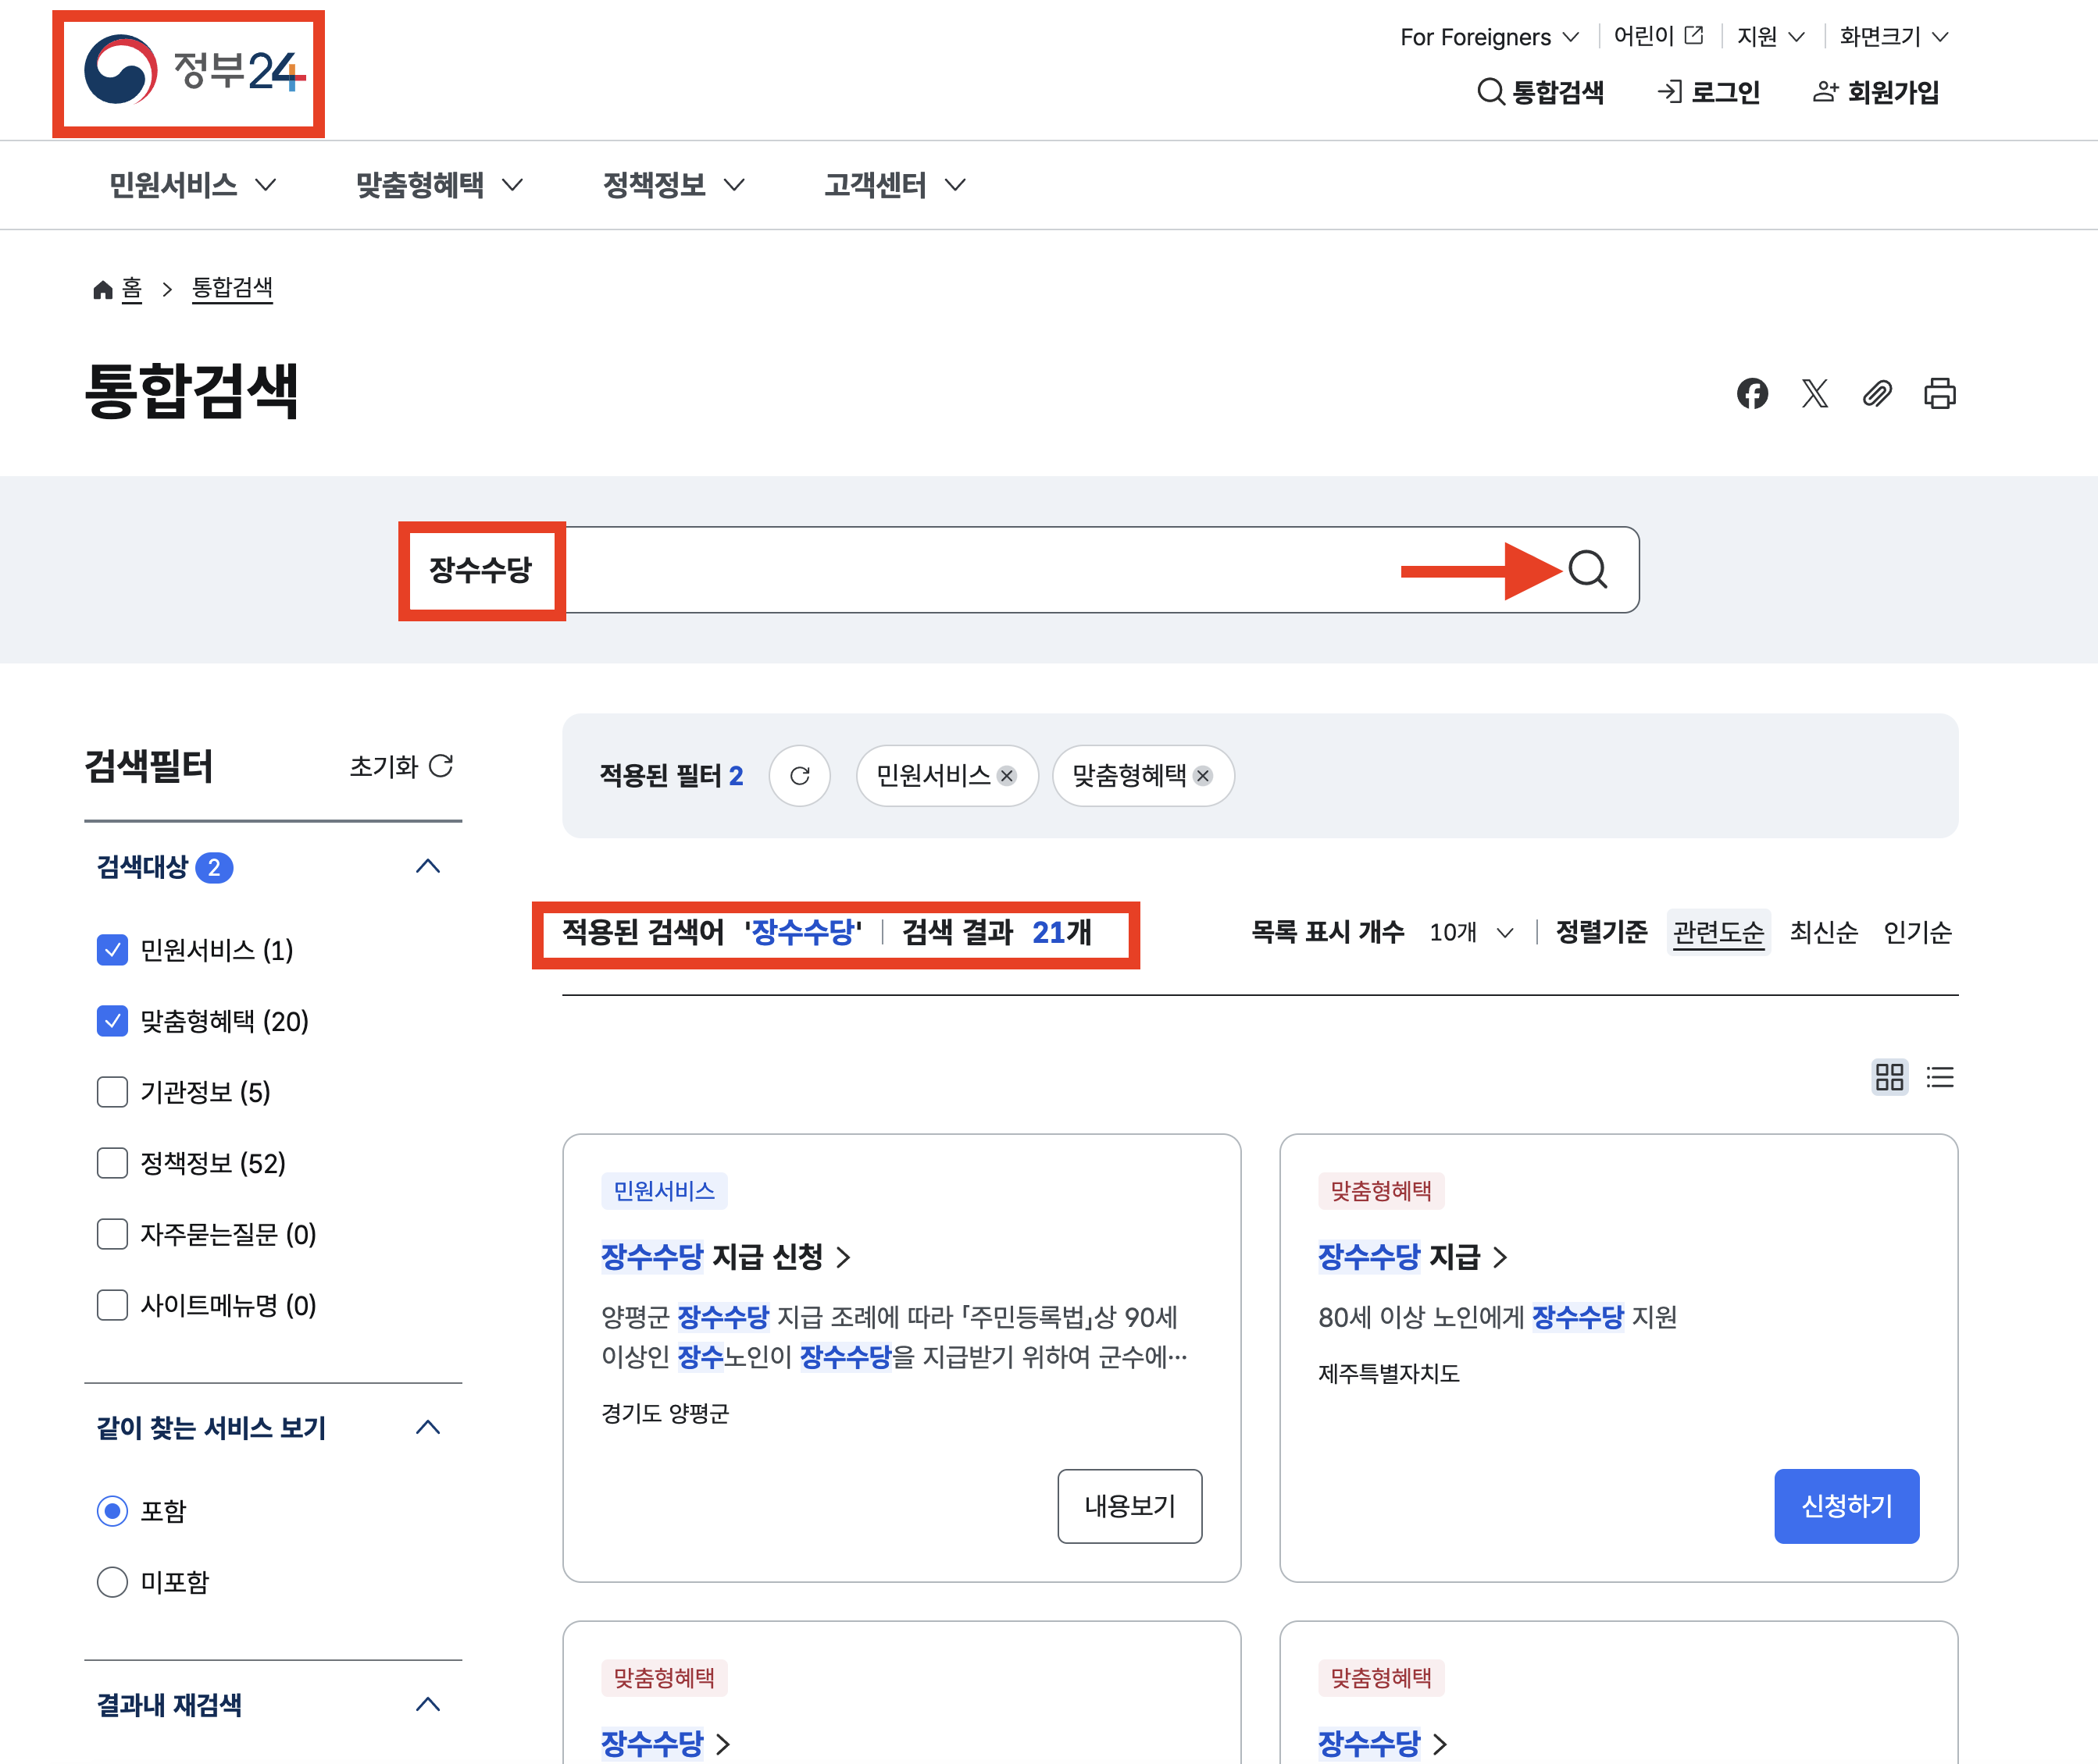Screen dimensions: 2098x1764
Task: Share page on Facebook icon
Action: click(1752, 393)
